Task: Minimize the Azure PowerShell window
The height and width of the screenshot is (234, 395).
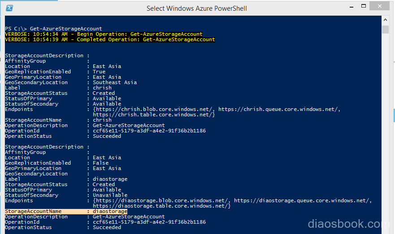Action: [352, 7]
